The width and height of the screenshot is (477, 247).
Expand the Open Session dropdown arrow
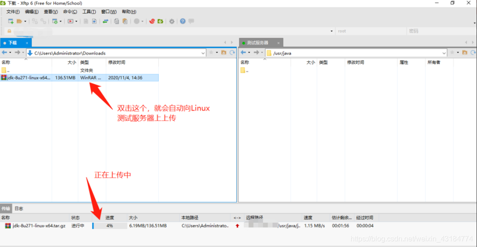click(x=25, y=21)
